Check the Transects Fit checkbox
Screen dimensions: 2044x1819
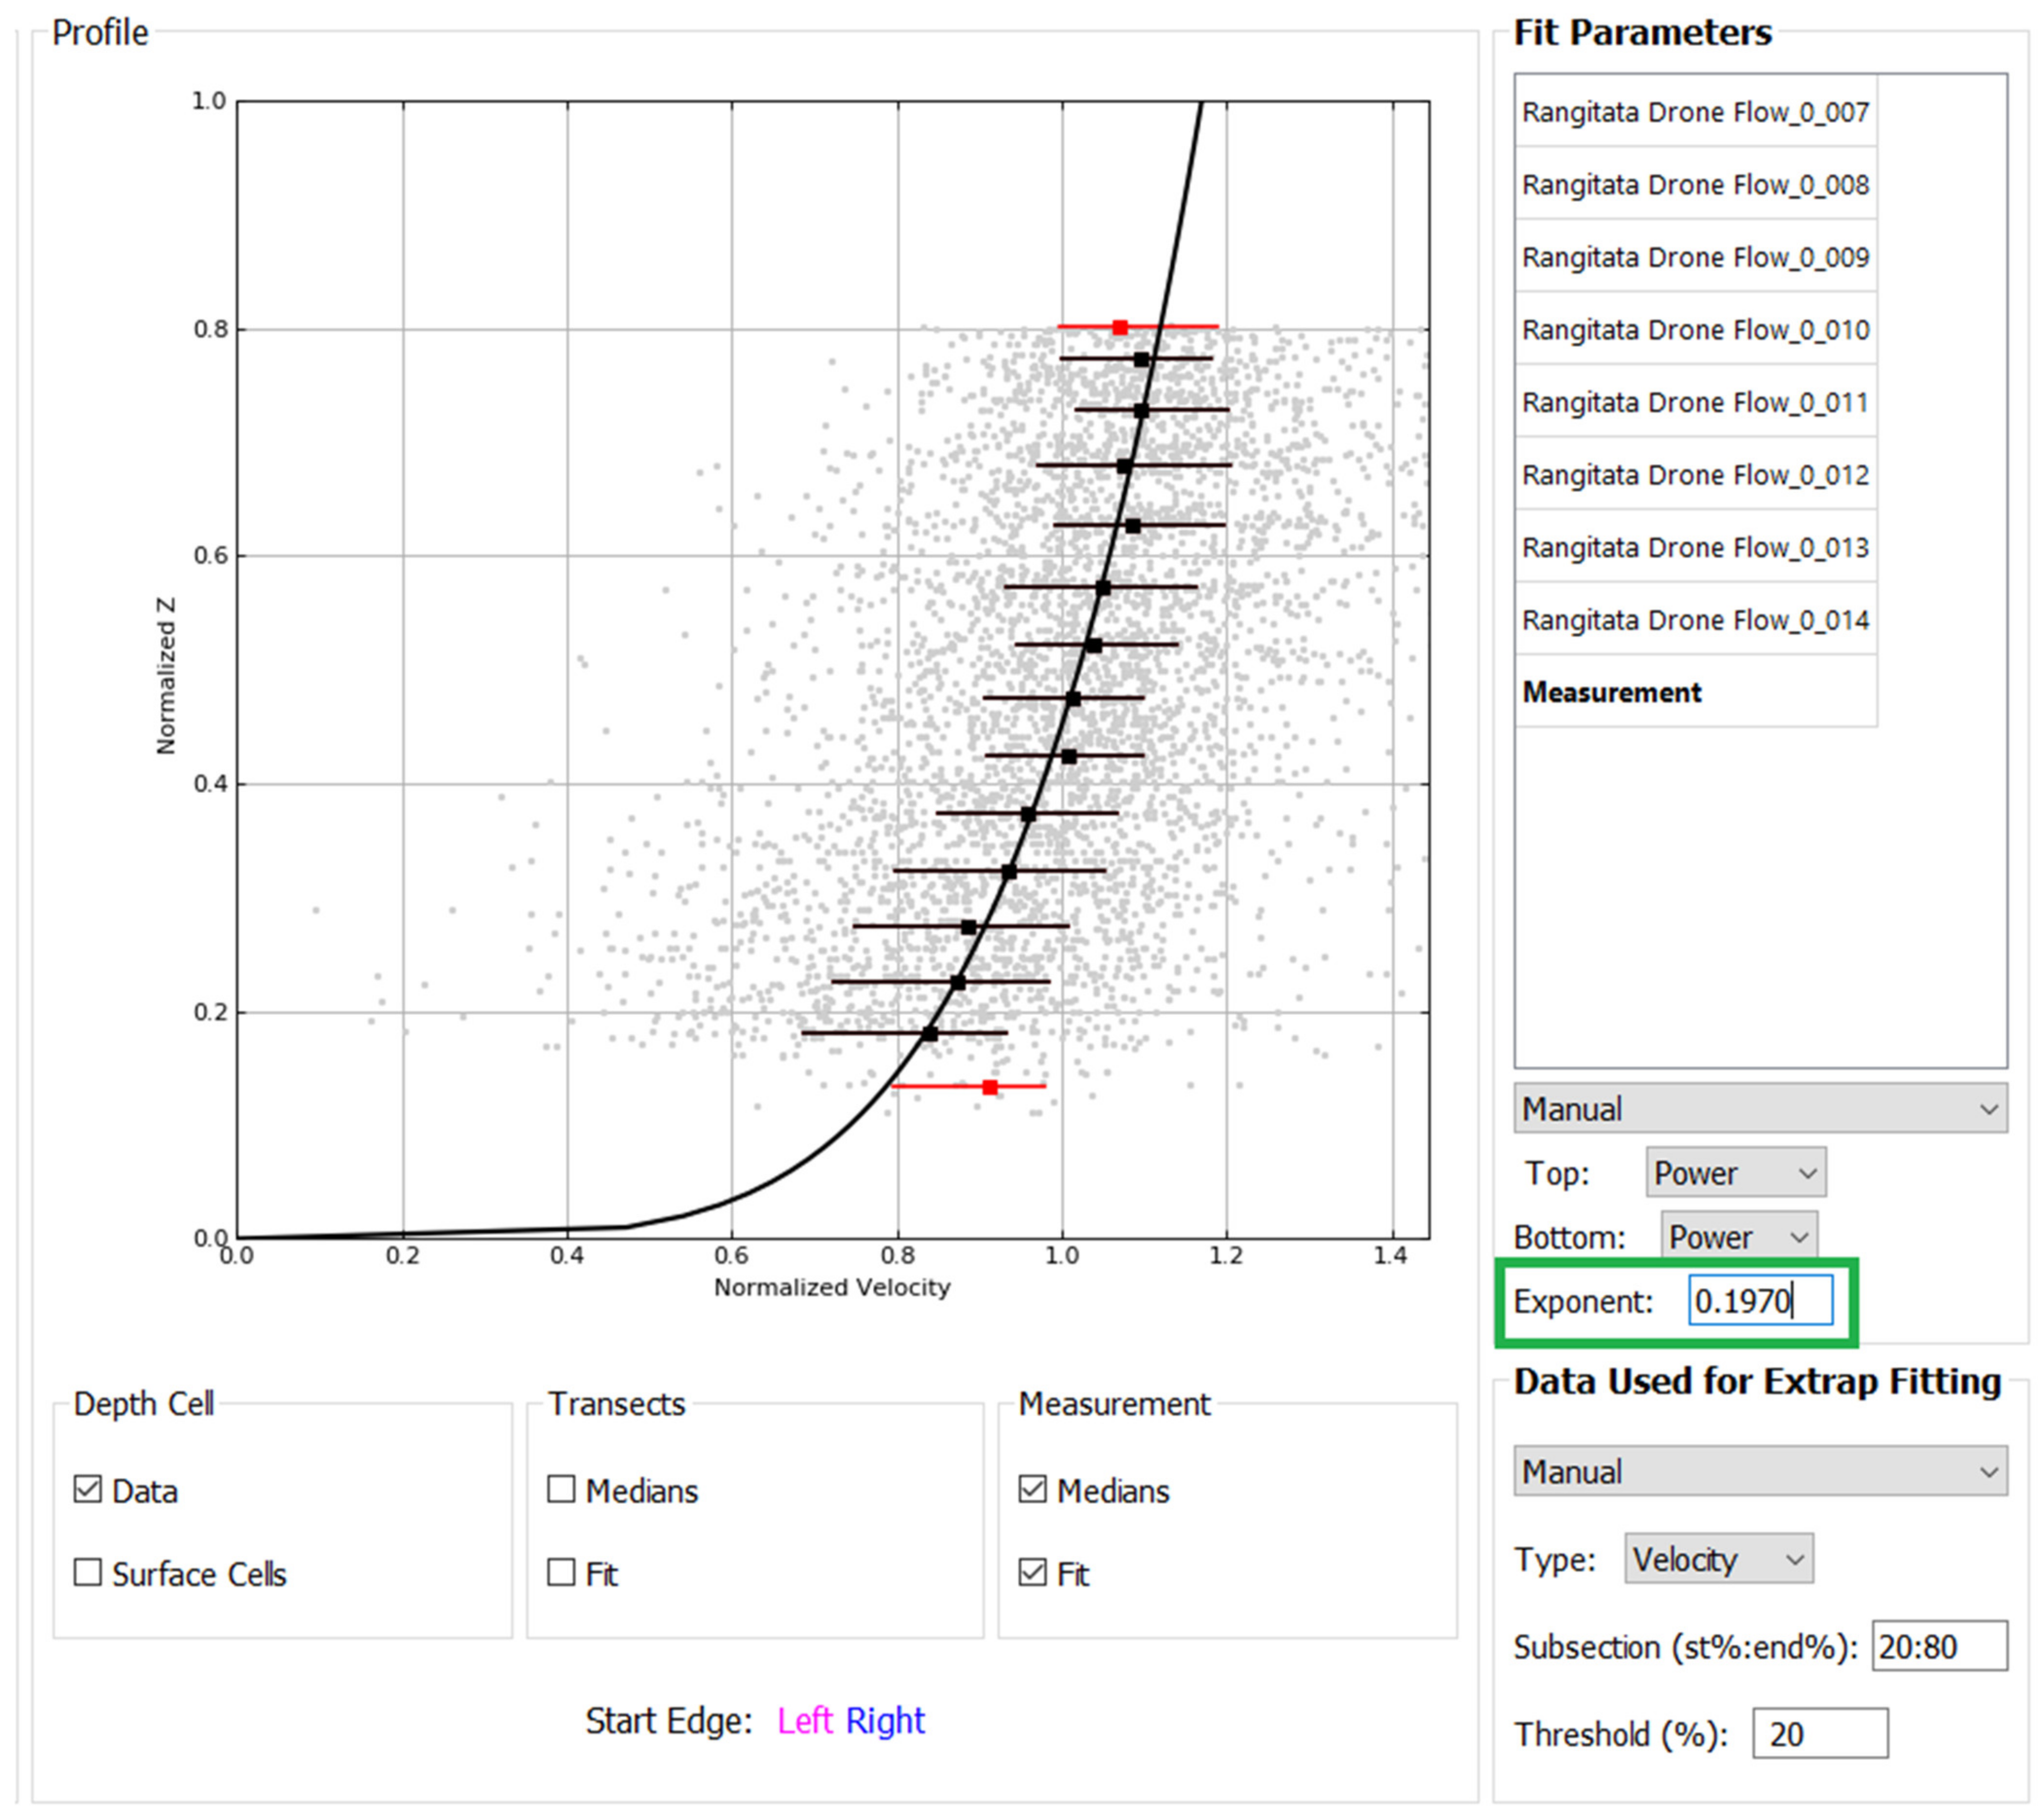561,1572
